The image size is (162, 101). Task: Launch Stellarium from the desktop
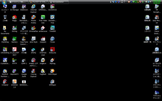click(x=24, y=8)
